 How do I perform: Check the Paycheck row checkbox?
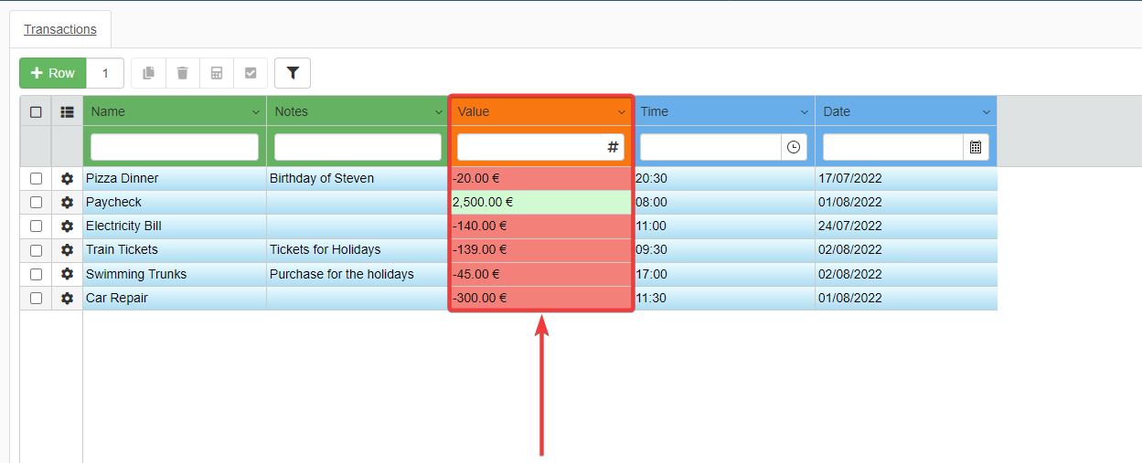click(36, 203)
